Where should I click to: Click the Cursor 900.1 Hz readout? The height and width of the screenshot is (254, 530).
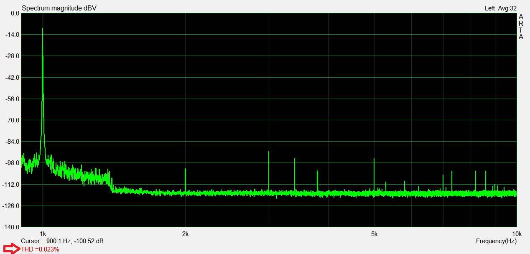62,241
